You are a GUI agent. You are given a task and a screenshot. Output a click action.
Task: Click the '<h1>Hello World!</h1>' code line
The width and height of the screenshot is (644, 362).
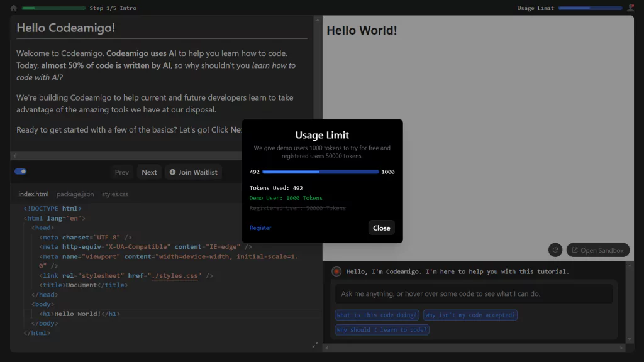[x=80, y=314]
